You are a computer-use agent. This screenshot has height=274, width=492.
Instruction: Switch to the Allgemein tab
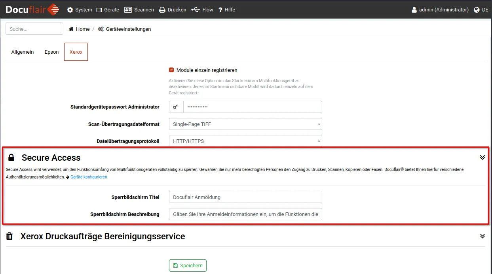coord(23,52)
